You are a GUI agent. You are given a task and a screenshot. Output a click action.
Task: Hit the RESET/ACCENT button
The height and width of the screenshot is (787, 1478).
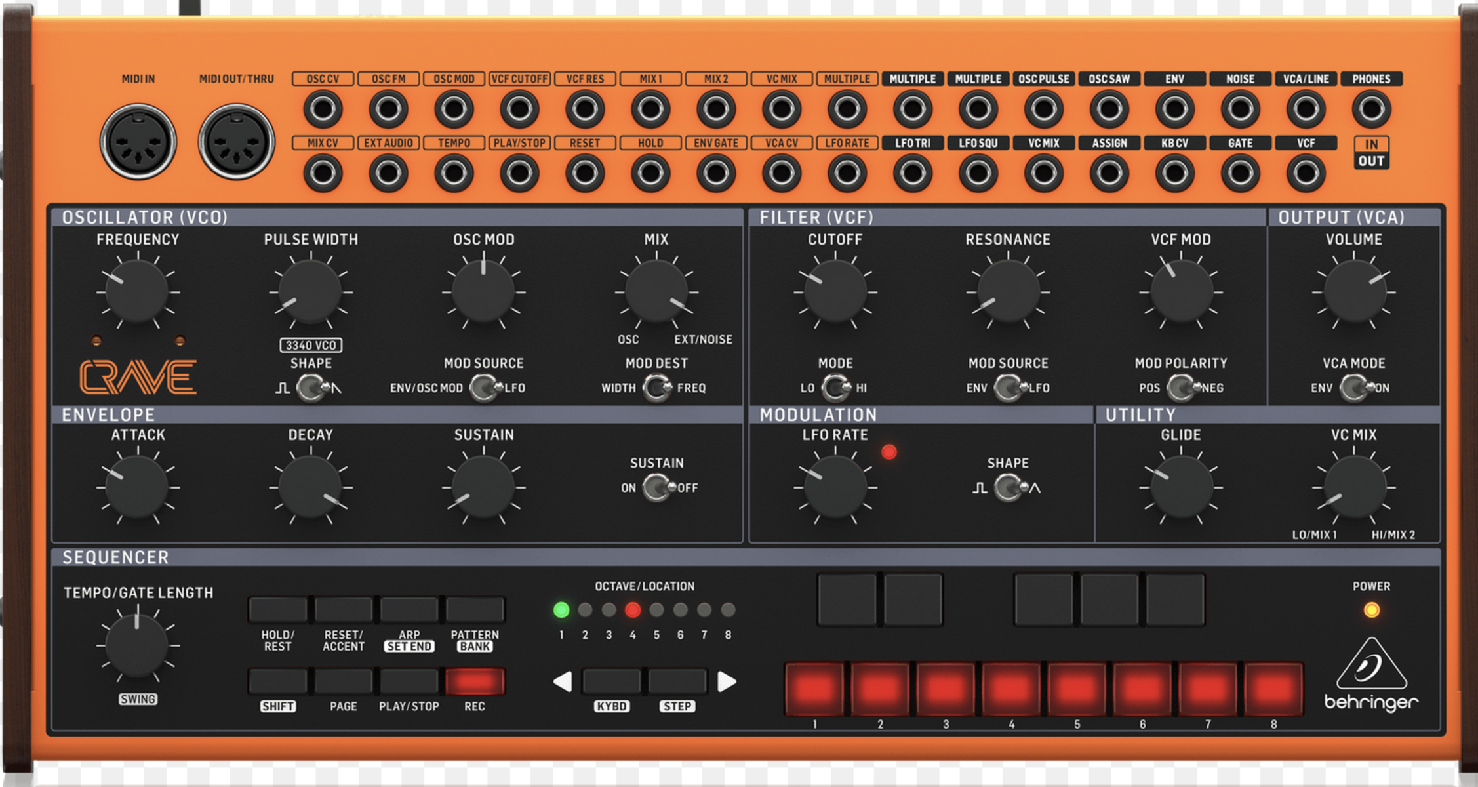344,609
